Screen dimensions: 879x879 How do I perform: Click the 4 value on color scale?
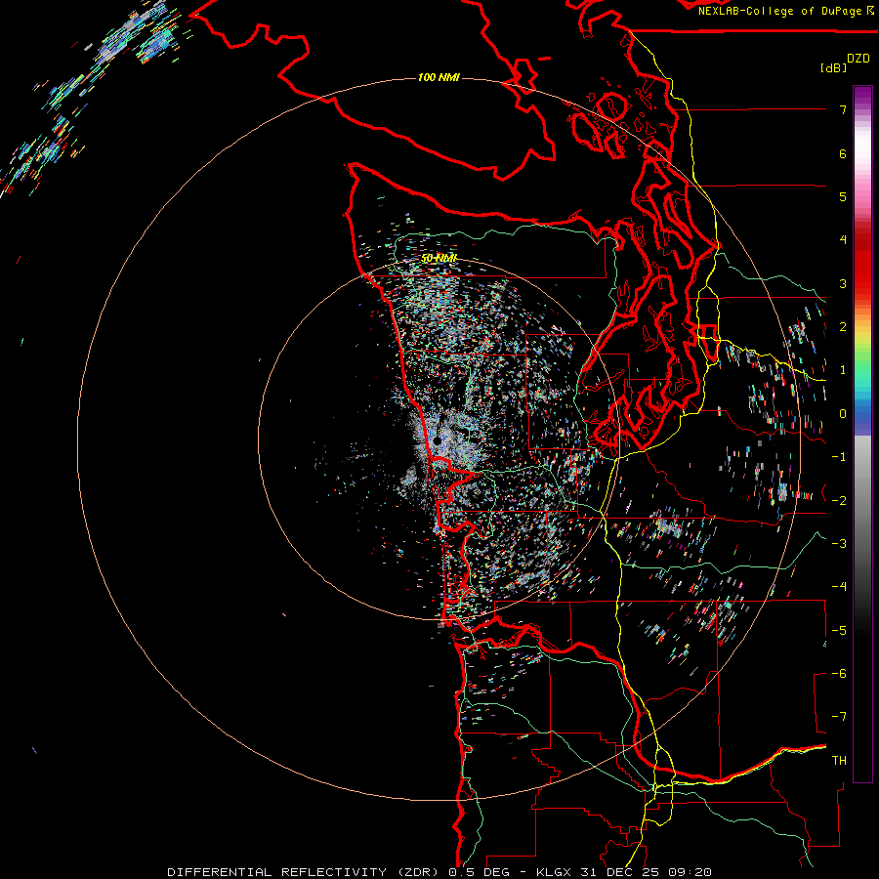click(843, 240)
